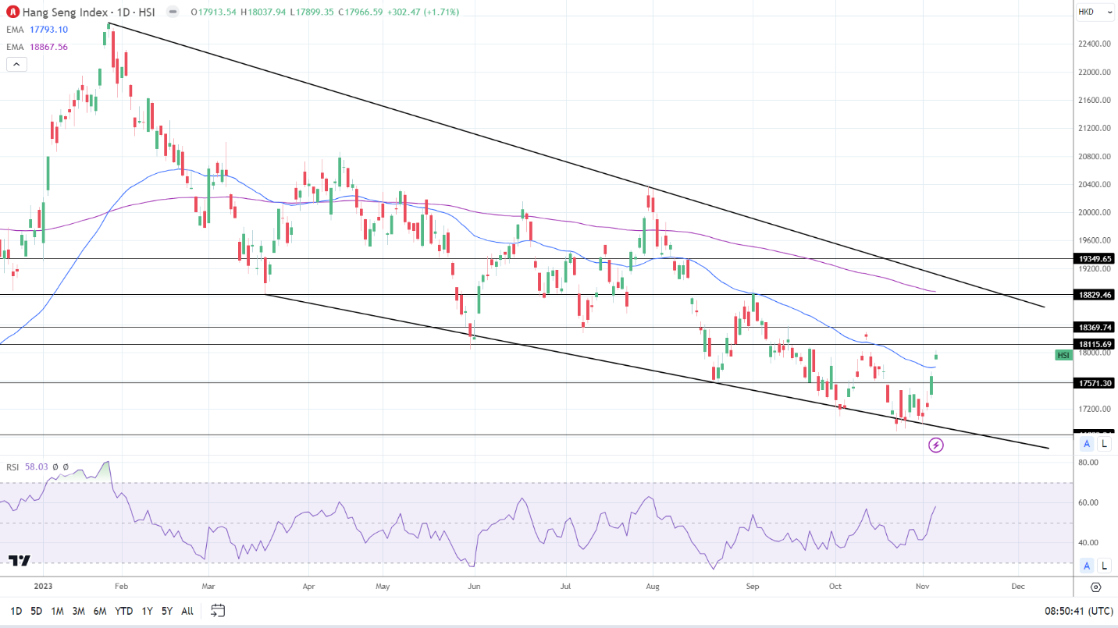Image resolution: width=1118 pixels, height=628 pixels.
Task: Set time range to All
Action: [187, 611]
